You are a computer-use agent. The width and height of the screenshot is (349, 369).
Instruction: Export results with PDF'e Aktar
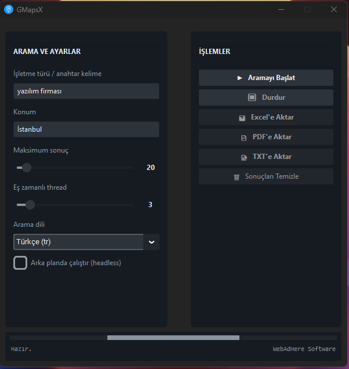point(266,137)
